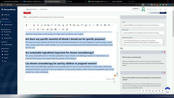Open ordered list dropdown arrow
Image resolution: width=174 pixels, height=98 pixels.
40,29
